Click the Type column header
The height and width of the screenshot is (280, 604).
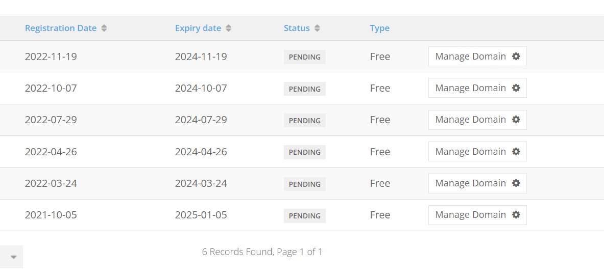pyautogui.click(x=379, y=28)
